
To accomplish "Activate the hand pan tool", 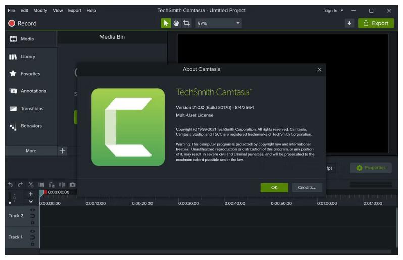I will pos(176,23).
